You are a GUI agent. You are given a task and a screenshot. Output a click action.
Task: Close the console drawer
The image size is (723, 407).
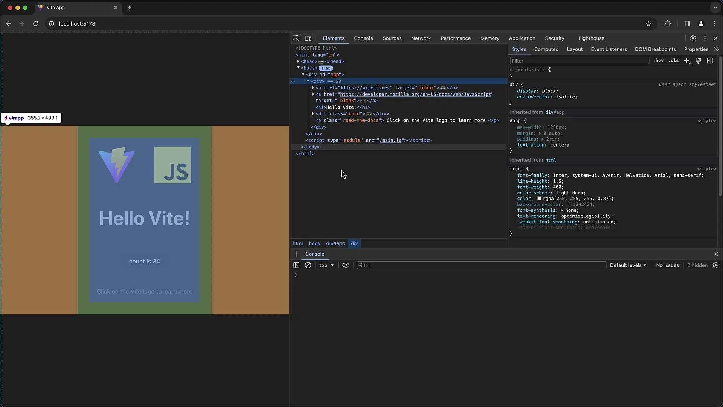pos(716,254)
